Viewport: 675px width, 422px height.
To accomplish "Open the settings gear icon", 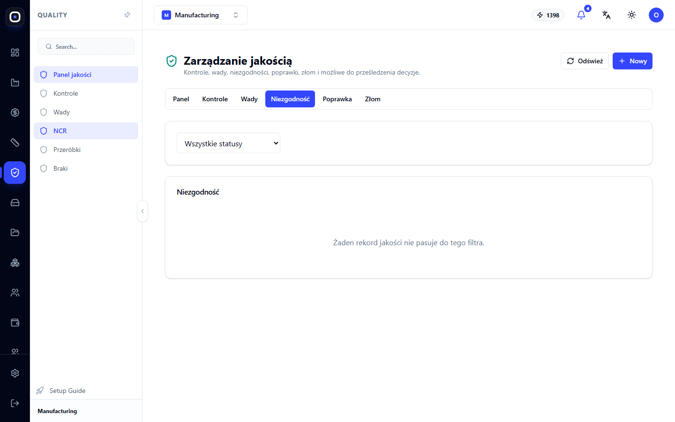I will pos(15,373).
